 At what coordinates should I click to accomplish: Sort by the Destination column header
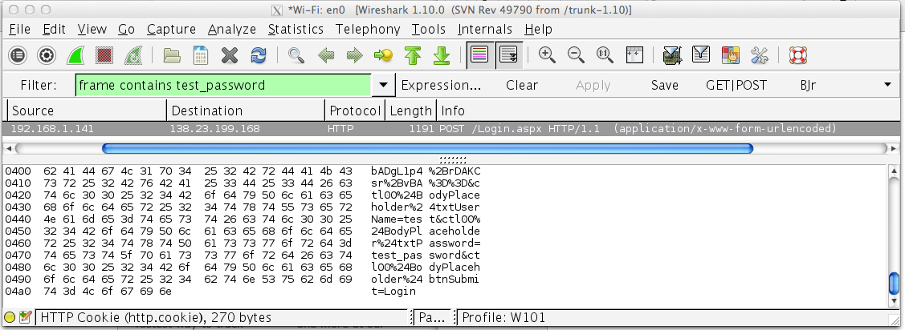tap(246, 111)
